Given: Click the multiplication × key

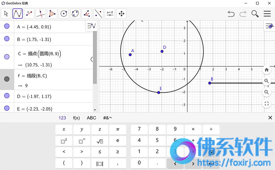Looking at the screenshot, I should (193, 129).
